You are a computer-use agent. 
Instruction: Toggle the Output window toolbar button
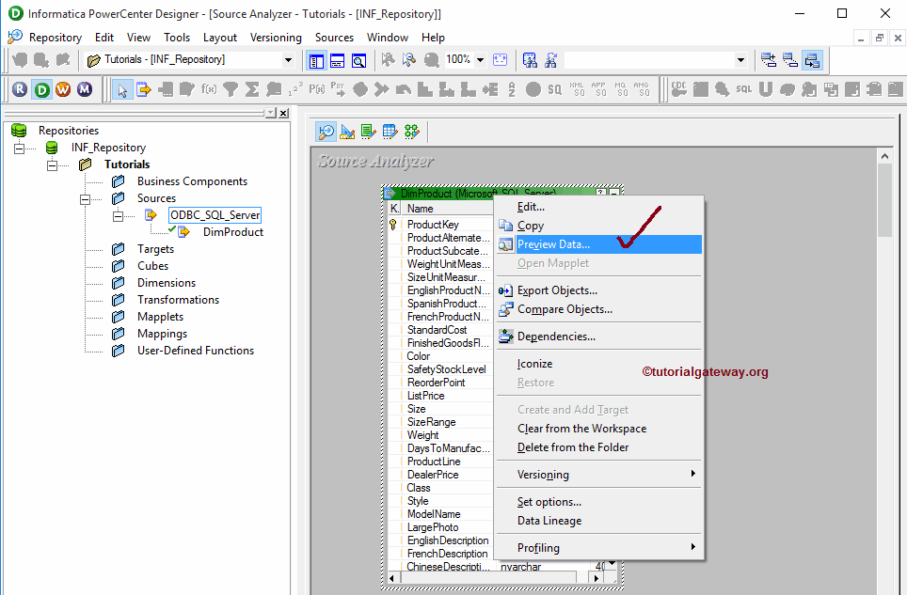[337, 60]
